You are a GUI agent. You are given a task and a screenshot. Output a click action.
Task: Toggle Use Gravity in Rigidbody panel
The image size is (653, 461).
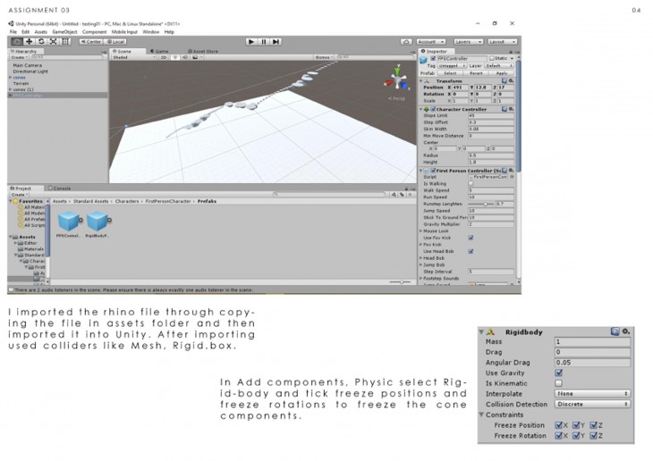pos(559,373)
